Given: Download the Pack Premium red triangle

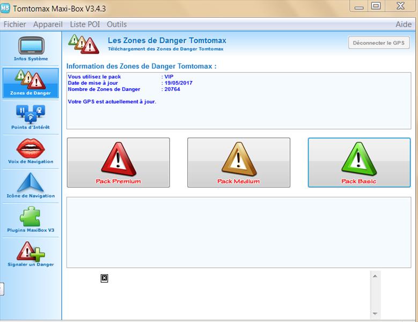Looking at the screenshot, I should (119, 162).
